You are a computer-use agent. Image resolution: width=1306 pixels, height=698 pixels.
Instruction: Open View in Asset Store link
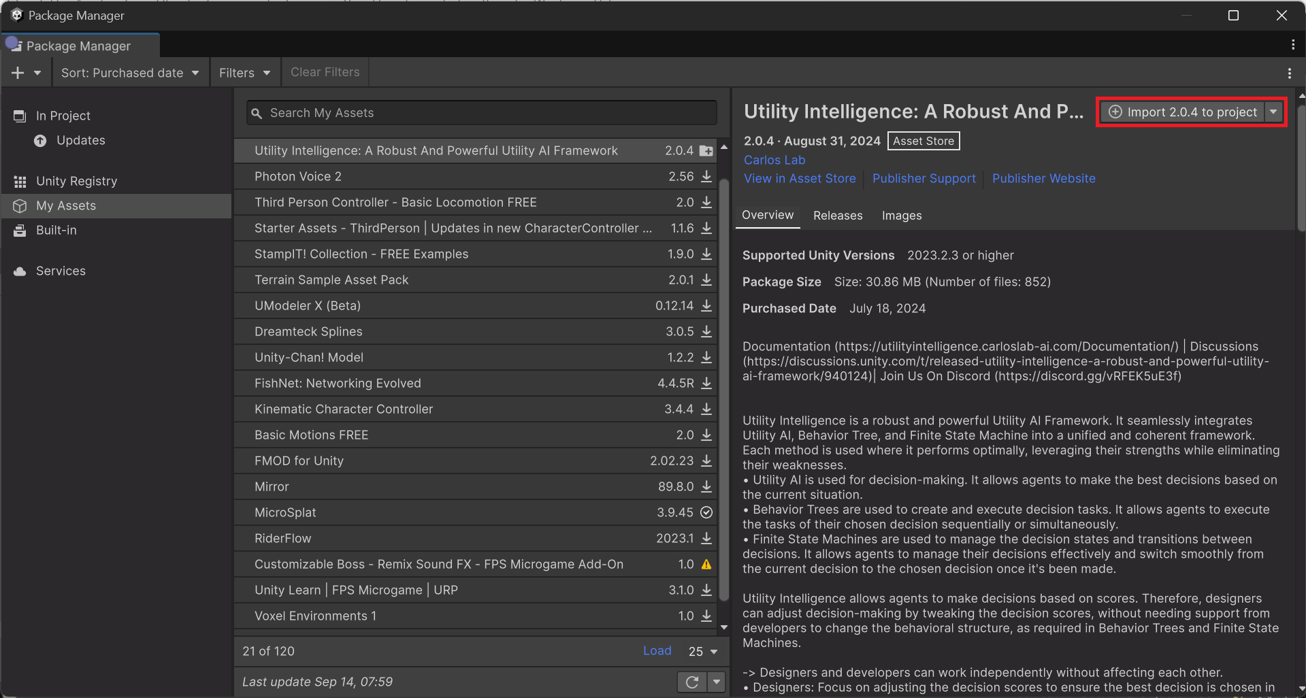800,178
